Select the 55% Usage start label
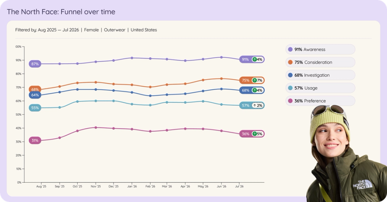387x202 pixels. [35, 108]
